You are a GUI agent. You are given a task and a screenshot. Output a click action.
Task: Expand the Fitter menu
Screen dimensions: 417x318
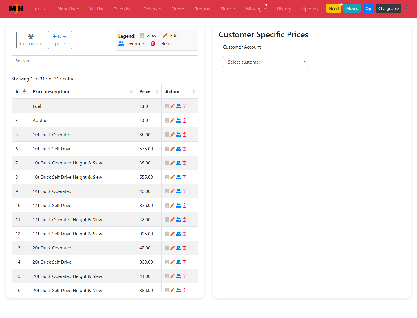[228, 9]
